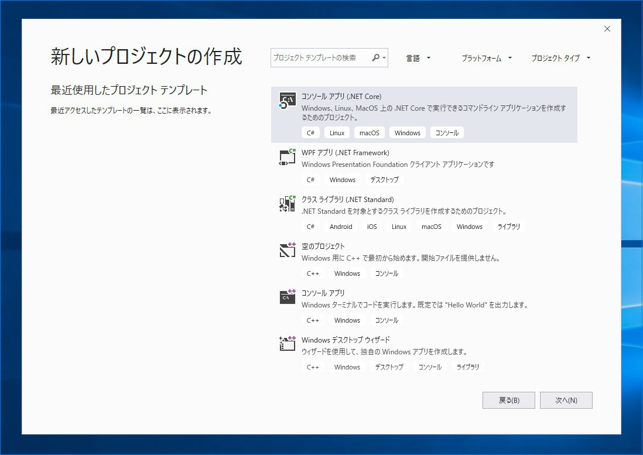Screen dimensions: 643x455
Task: Click the 新しいプロジェクトの作成 title
Action: click(146, 56)
